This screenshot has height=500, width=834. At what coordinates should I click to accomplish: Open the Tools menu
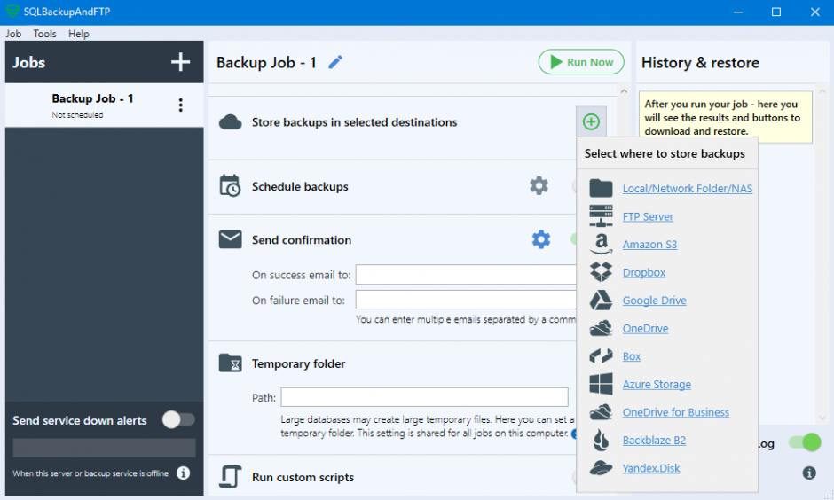click(44, 34)
